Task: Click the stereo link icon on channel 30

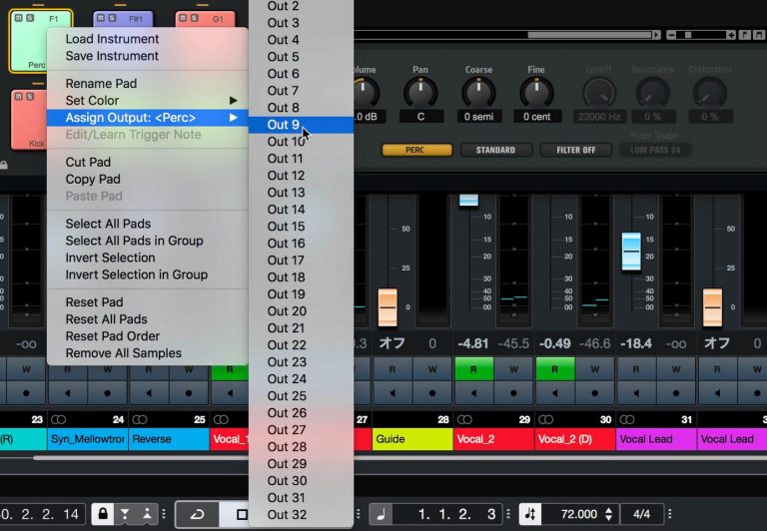Action: click(546, 419)
